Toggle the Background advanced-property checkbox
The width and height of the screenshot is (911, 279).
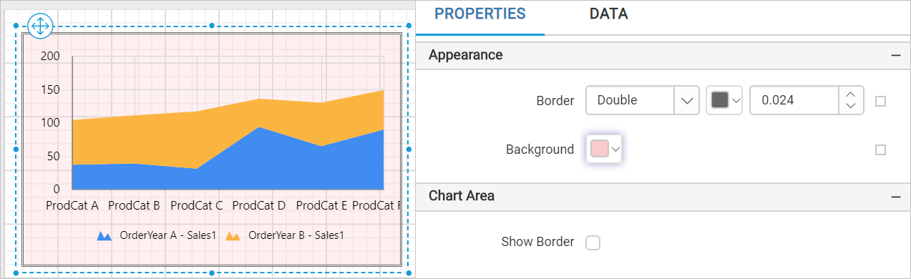point(881,150)
